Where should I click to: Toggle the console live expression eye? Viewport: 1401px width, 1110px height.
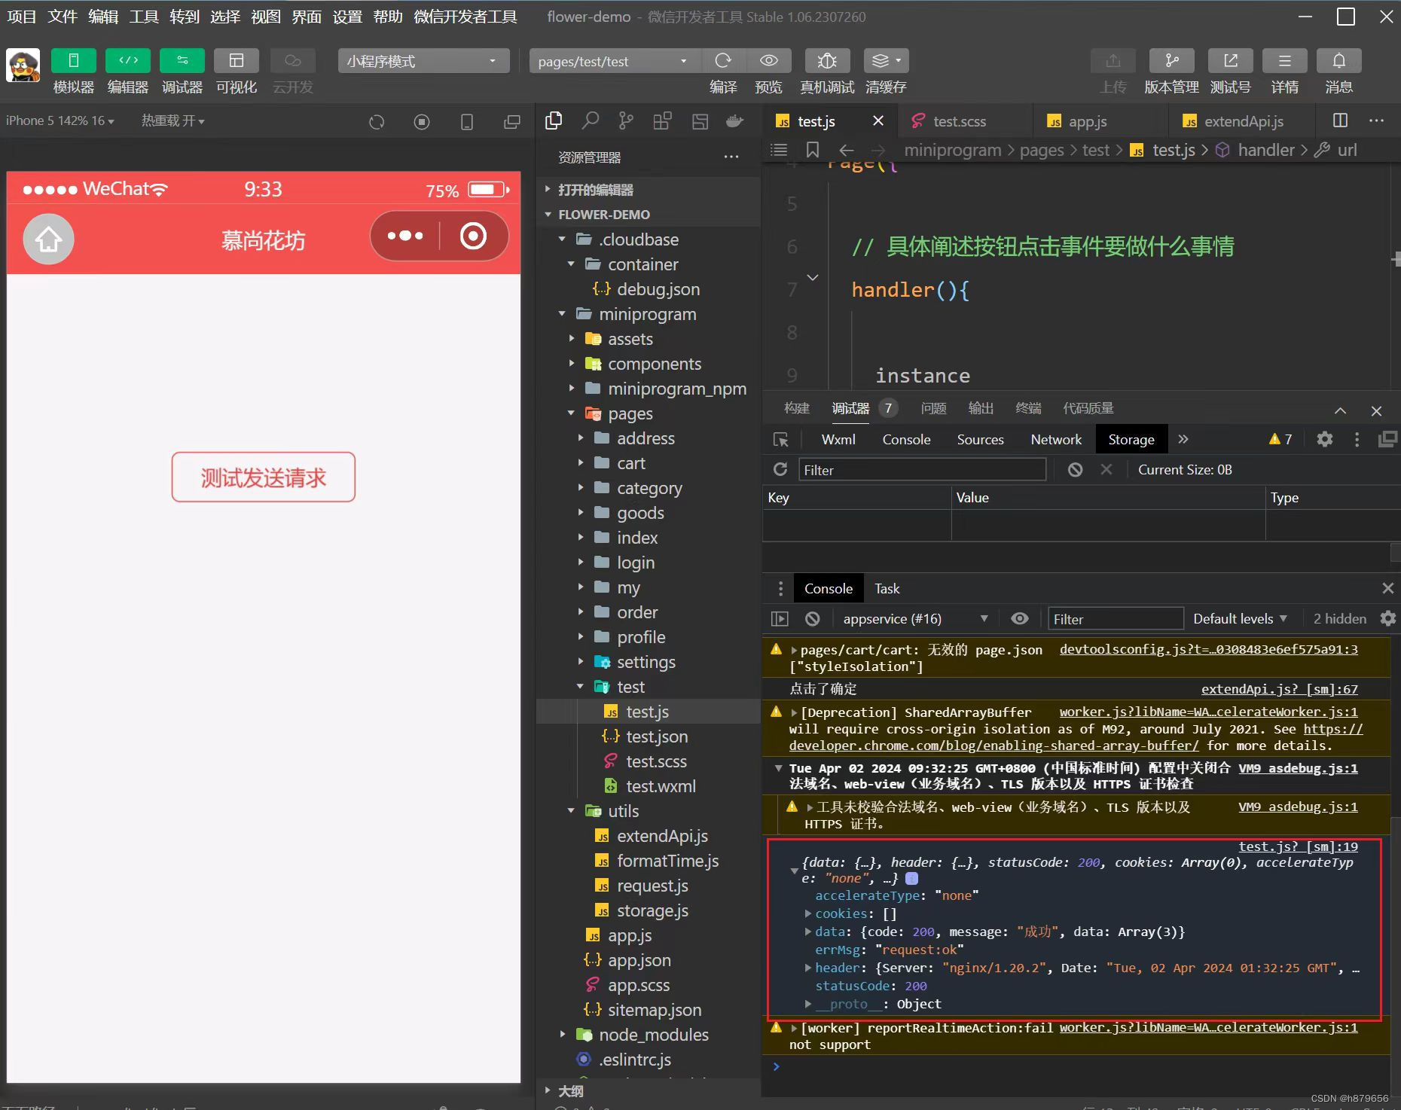click(x=1019, y=618)
